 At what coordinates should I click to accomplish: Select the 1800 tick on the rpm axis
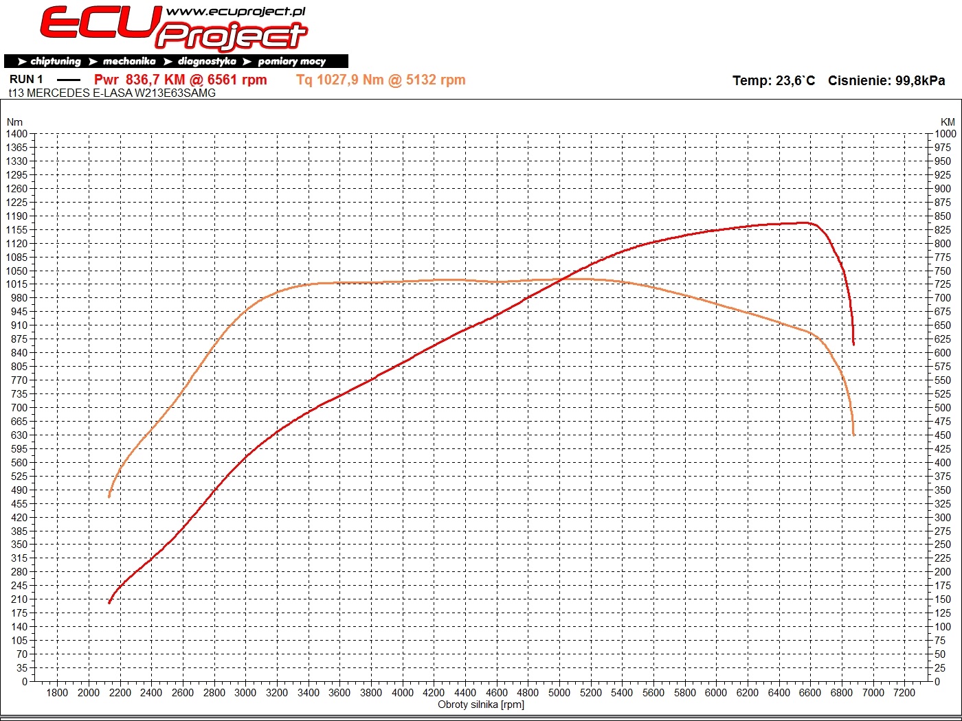click(57, 692)
